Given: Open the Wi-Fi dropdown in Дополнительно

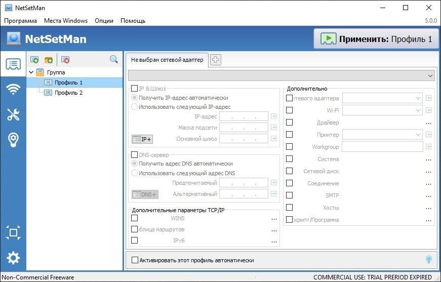Looking at the screenshot, I should [418, 110].
